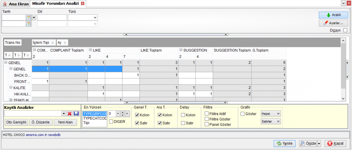Enable Panel Göster checkbox

coord(207,125)
